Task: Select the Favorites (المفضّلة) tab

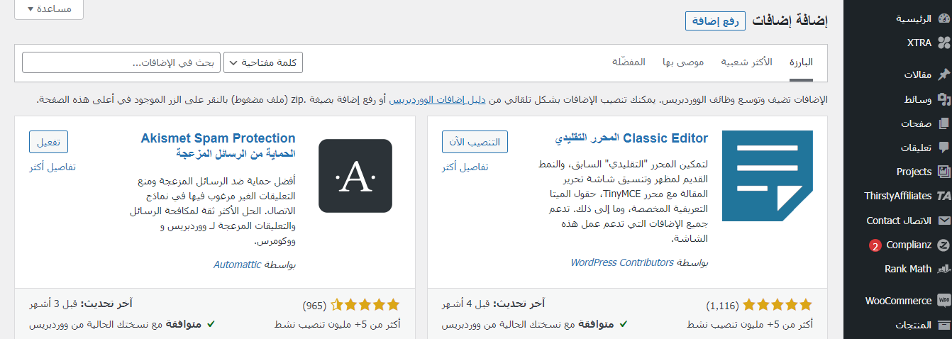Action: click(629, 62)
